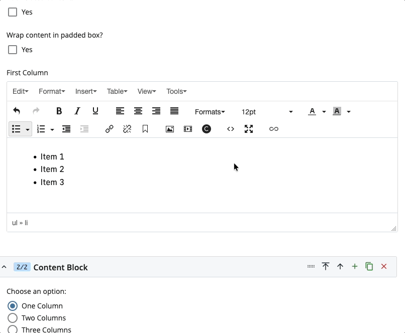
Task: Toggle the numbered list button
Action: click(41, 129)
